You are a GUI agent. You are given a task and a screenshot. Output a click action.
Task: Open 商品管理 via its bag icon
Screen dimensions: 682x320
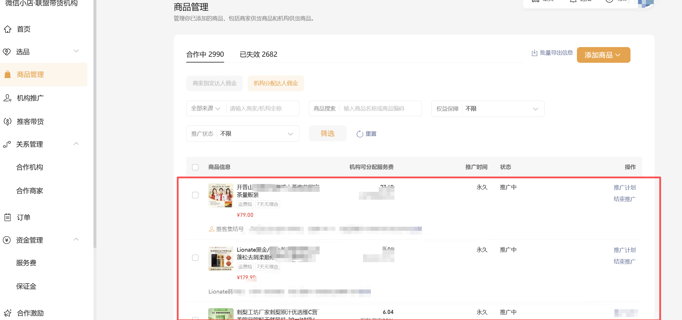click(x=8, y=74)
